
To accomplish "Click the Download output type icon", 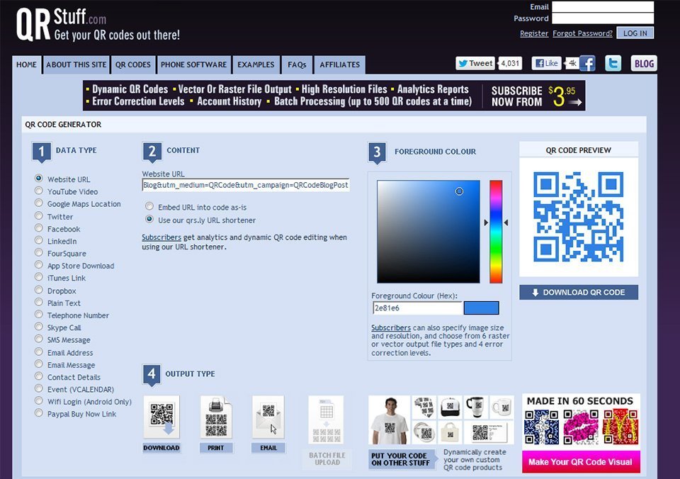I will click(x=161, y=417).
